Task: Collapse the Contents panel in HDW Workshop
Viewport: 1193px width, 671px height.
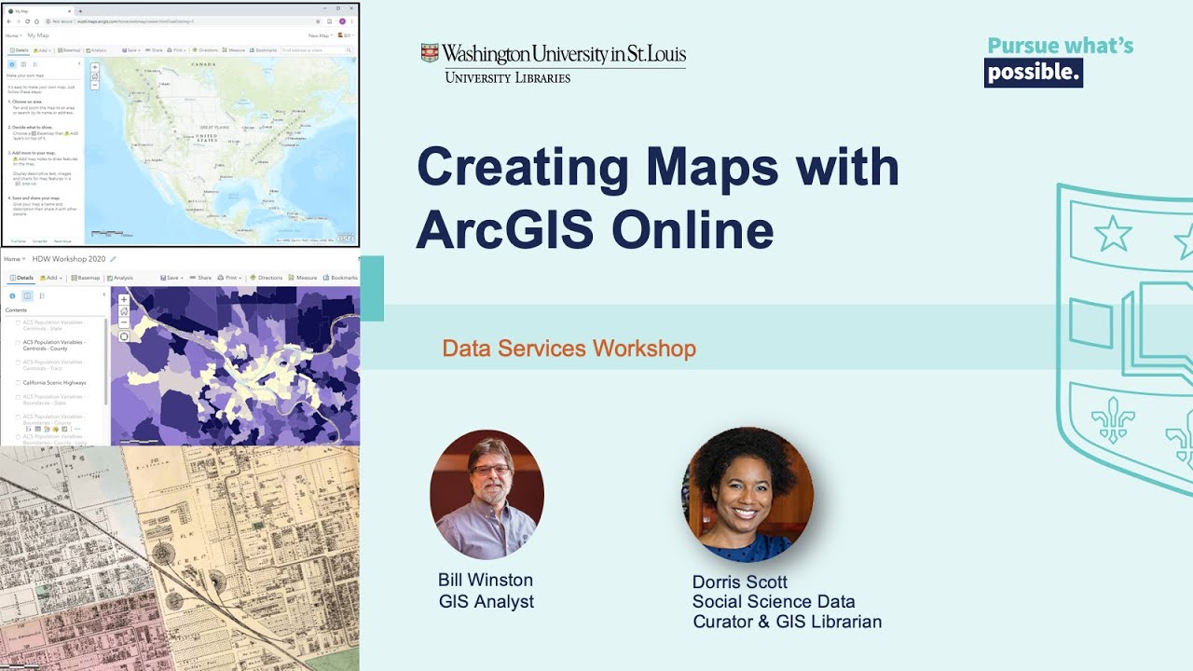Action: (x=103, y=294)
